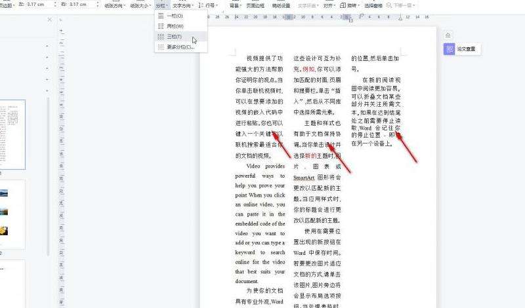The height and width of the screenshot is (308, 525).
Task: Click red text 例如 in second column
Action: click(308, 69)
